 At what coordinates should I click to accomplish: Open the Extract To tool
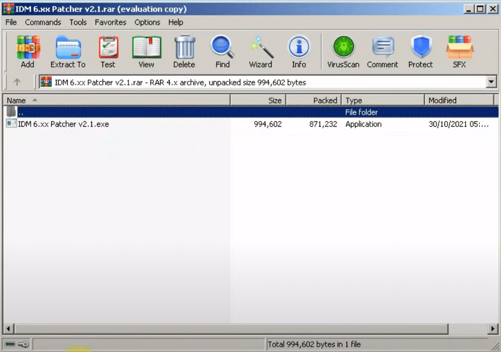point(68,52)
